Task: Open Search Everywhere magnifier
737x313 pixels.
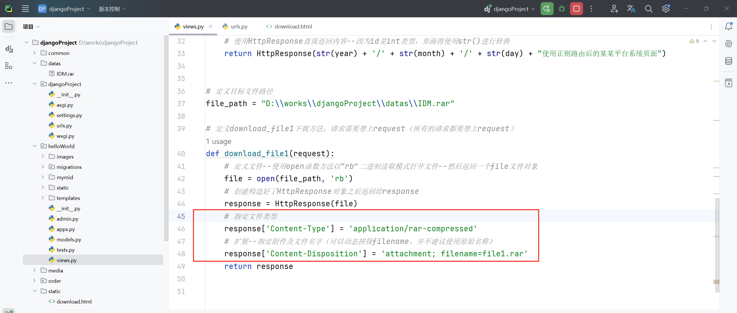Action: pos(648,9)
